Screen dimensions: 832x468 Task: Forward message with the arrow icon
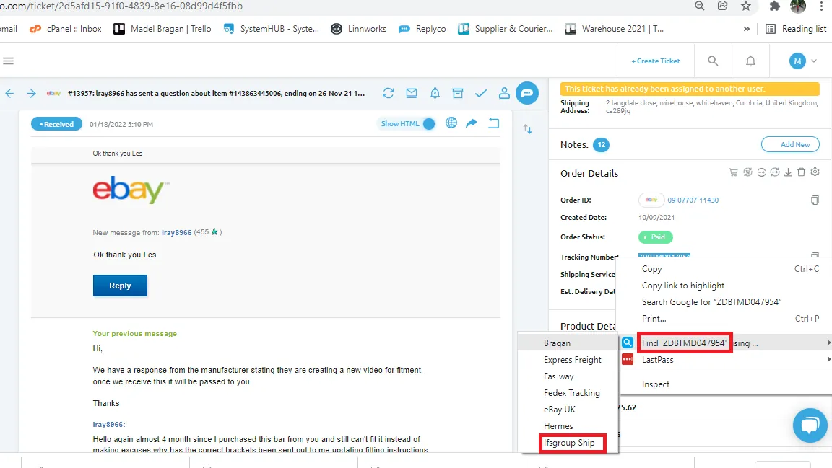471,123
